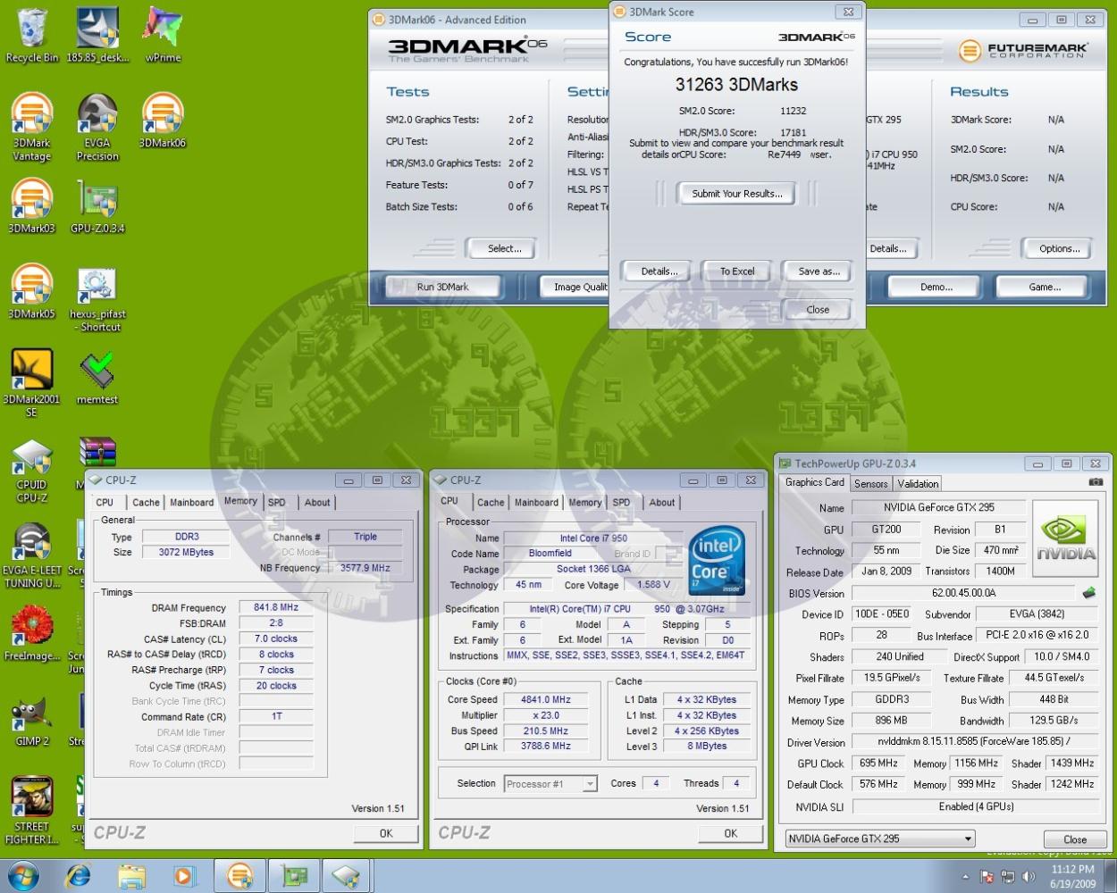Open Internet Explorer from the taskbar

click(x=77, y=876)
